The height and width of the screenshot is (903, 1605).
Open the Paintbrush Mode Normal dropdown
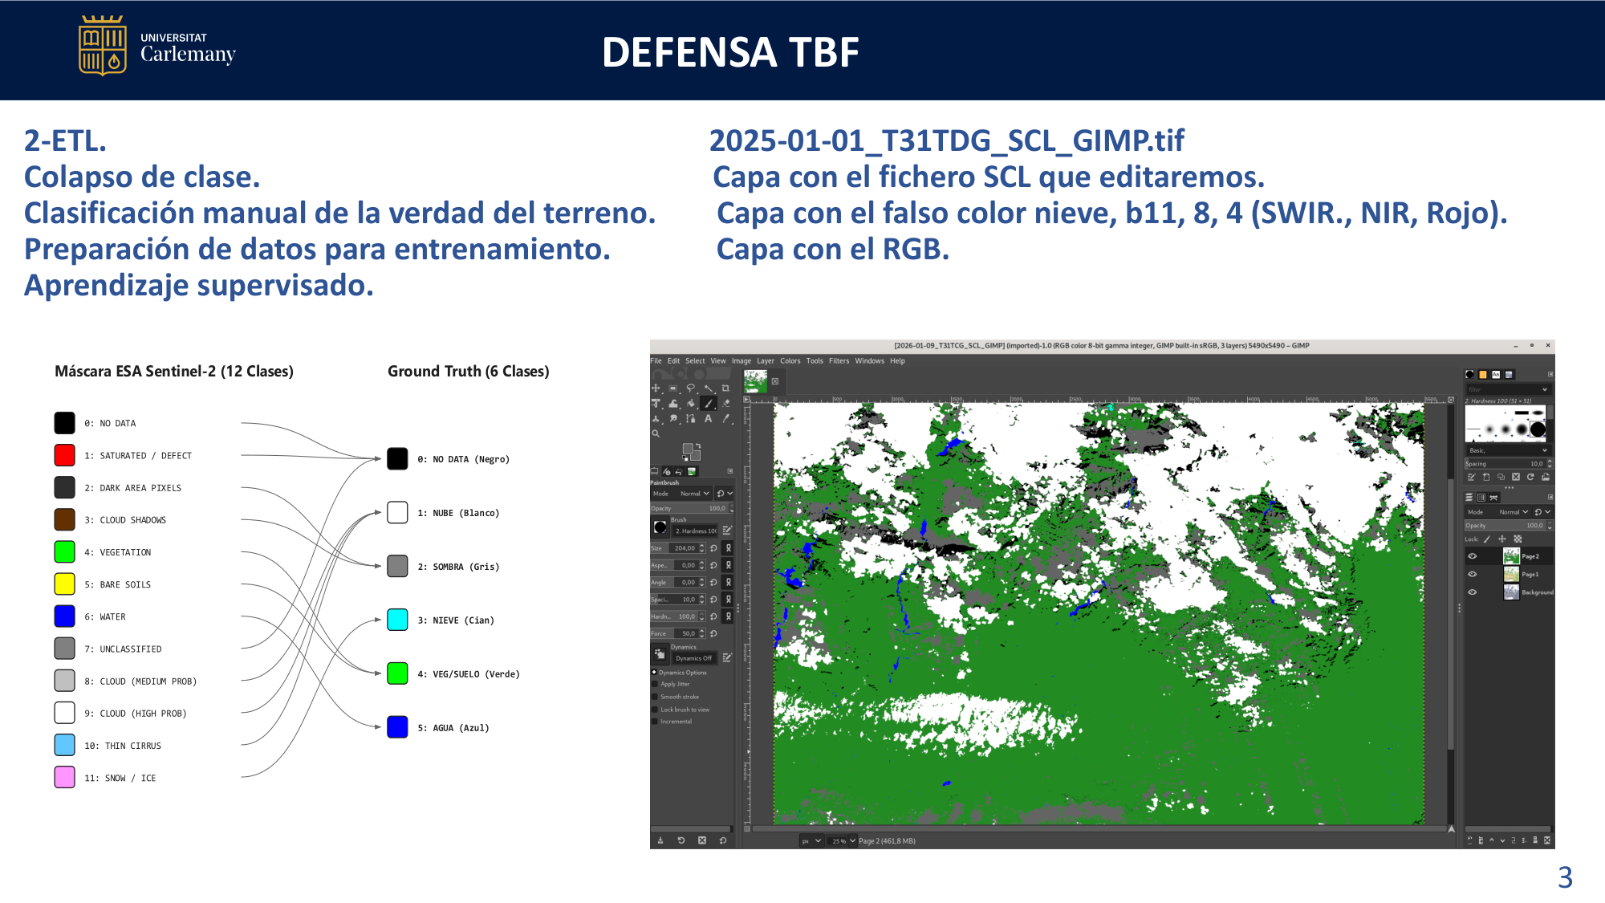pyautogui.click(x=681, y=494)
